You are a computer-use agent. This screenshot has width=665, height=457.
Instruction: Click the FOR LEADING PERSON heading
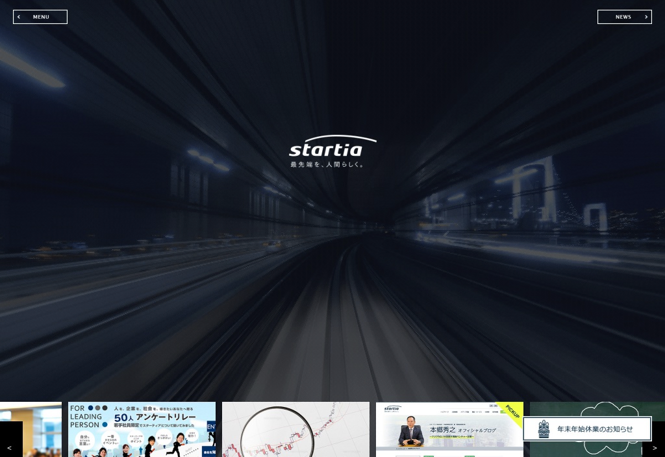(x=87, y=417)
